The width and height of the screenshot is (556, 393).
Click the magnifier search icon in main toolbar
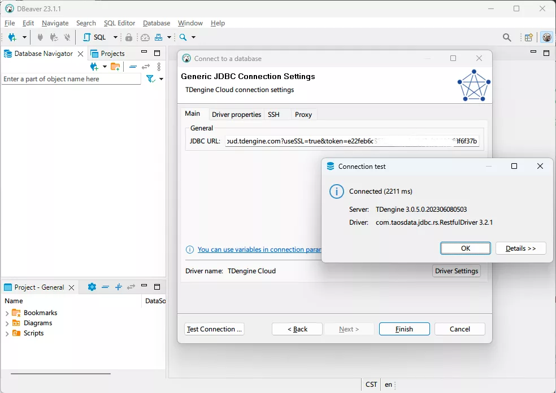pos(183,37)
